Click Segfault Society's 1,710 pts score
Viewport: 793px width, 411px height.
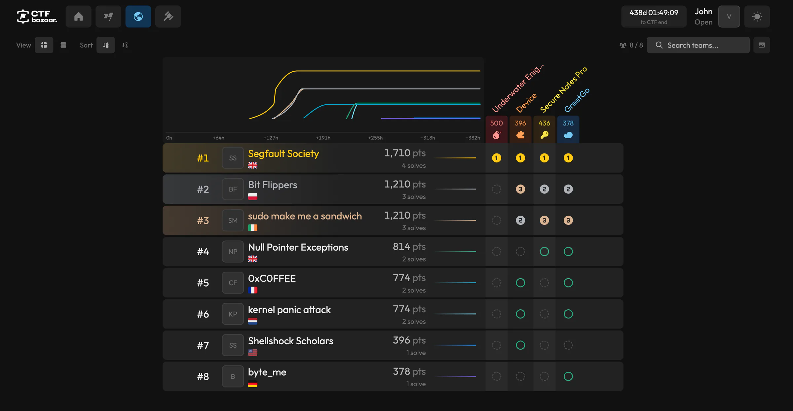click(x=405, y=153)
